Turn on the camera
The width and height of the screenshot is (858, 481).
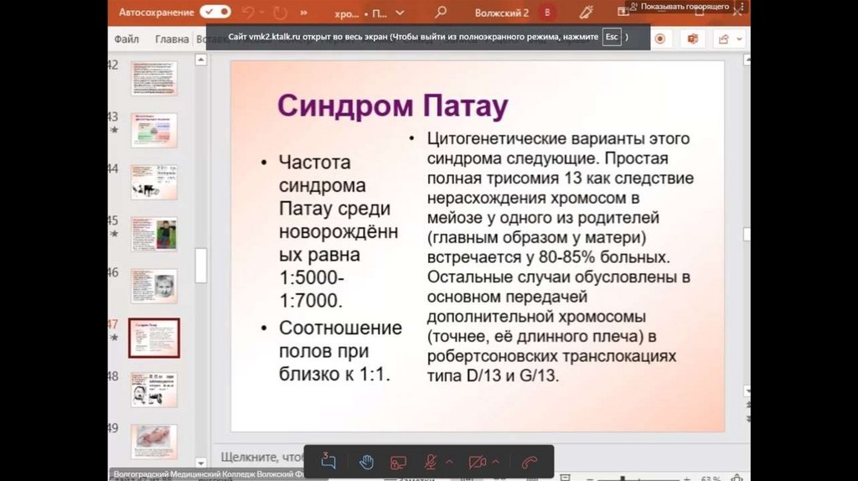point(477,462)
